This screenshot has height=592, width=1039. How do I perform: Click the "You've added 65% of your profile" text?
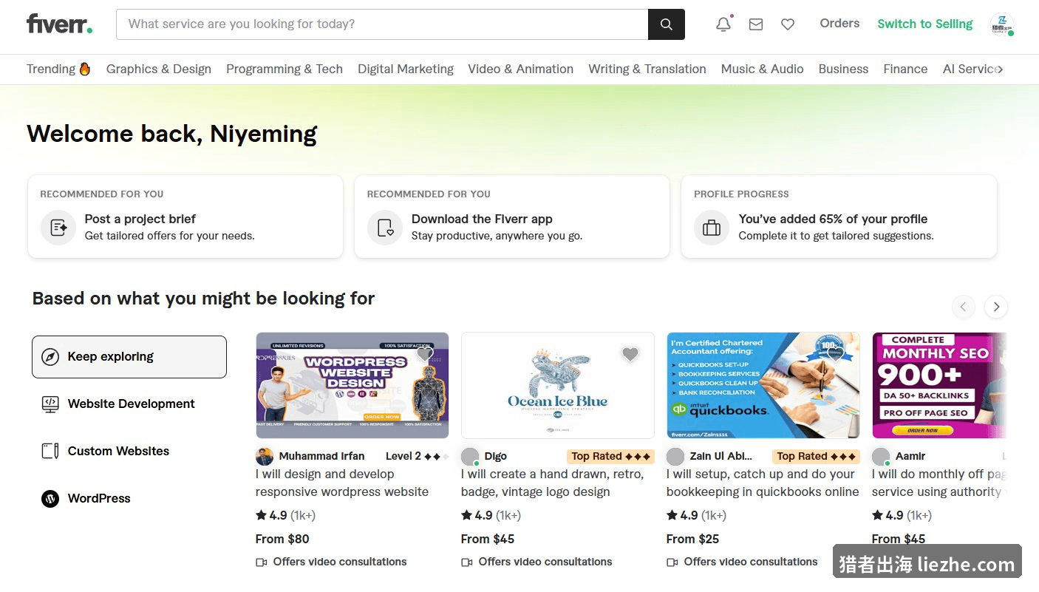(833, 219)
